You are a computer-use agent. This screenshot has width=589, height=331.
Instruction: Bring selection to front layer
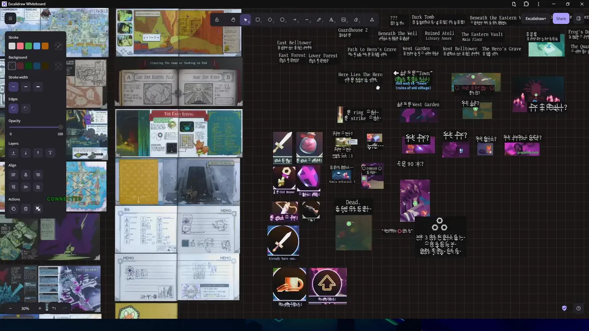[x=50, y=153]
